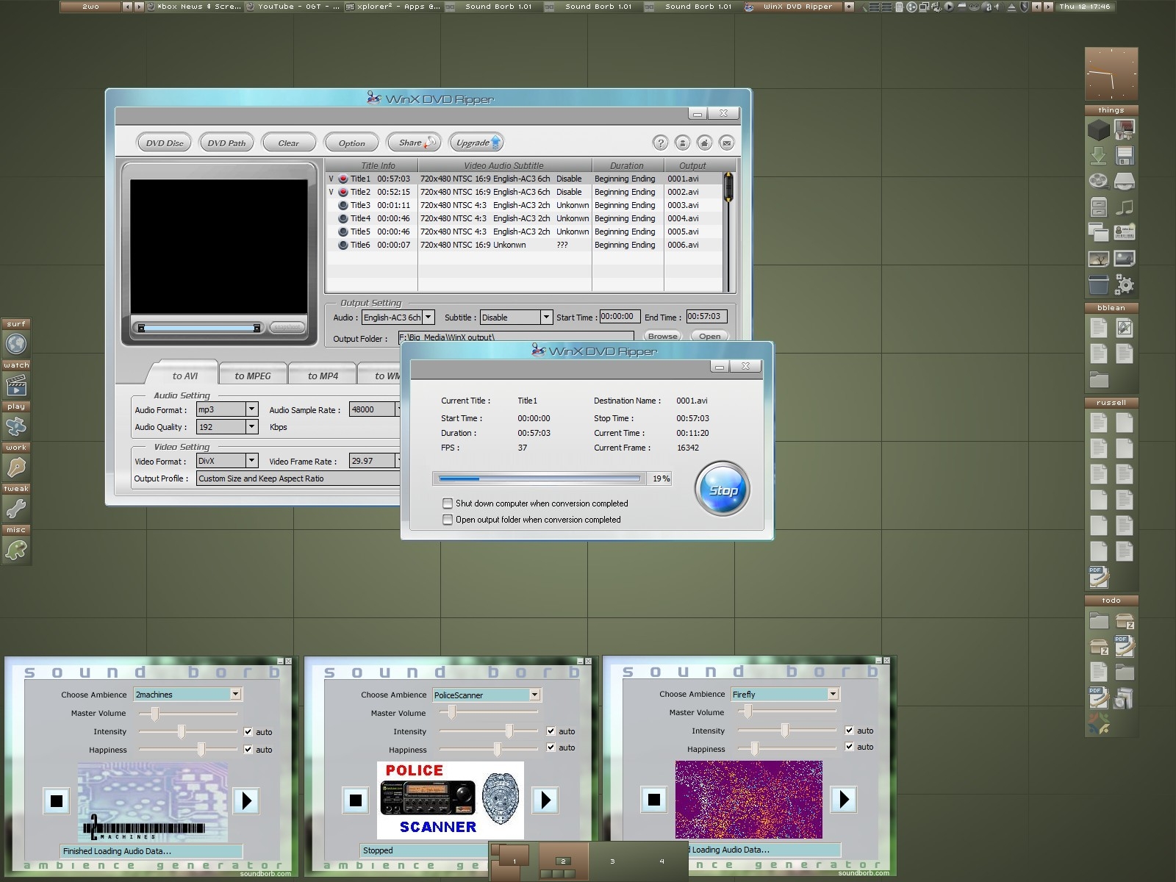The width and height of the screenshot is (1176, 882).
Task: Open the music note icon in things panel
Action: click(1125, 207)
